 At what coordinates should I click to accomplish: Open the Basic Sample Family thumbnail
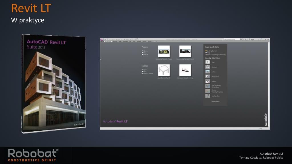tap(164, 70)
